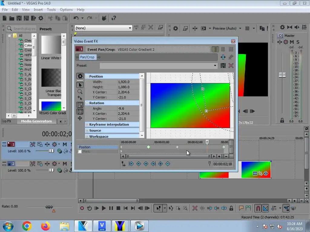Collapse the All plug-ins tree node

(x=9, y=36)
